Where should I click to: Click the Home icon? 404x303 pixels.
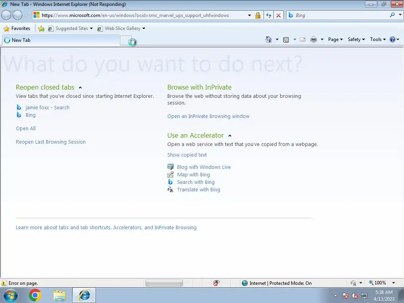pos(268,39)
